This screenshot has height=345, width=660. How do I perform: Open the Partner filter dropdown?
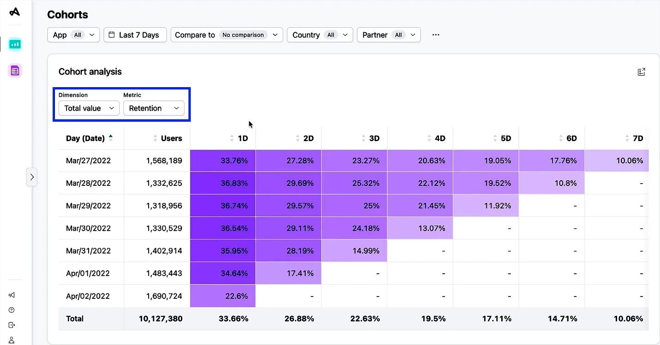pyautogui.click(x=389, y=35)
